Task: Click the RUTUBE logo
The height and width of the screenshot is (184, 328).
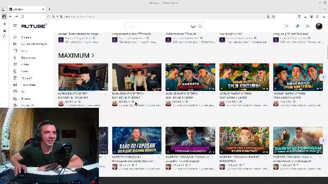Action: (34, 26)
